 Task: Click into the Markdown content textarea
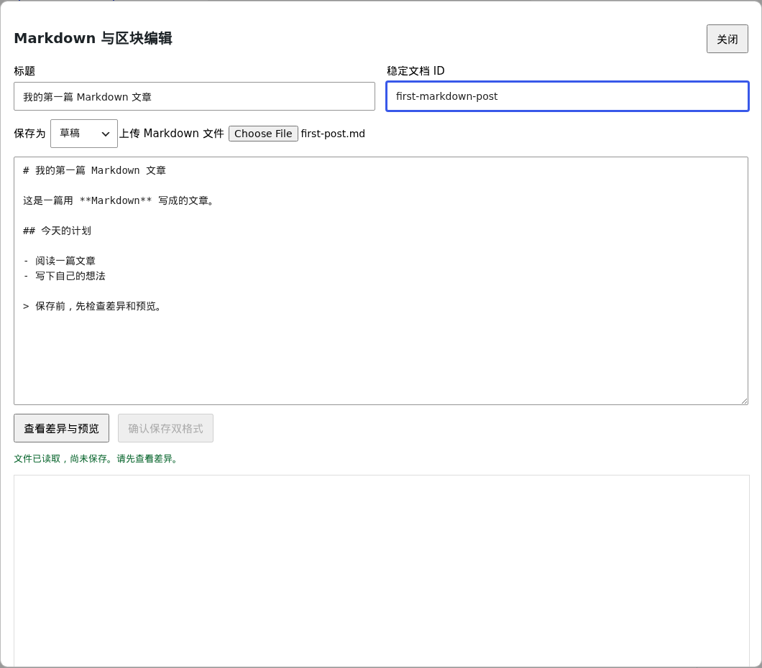381,281
